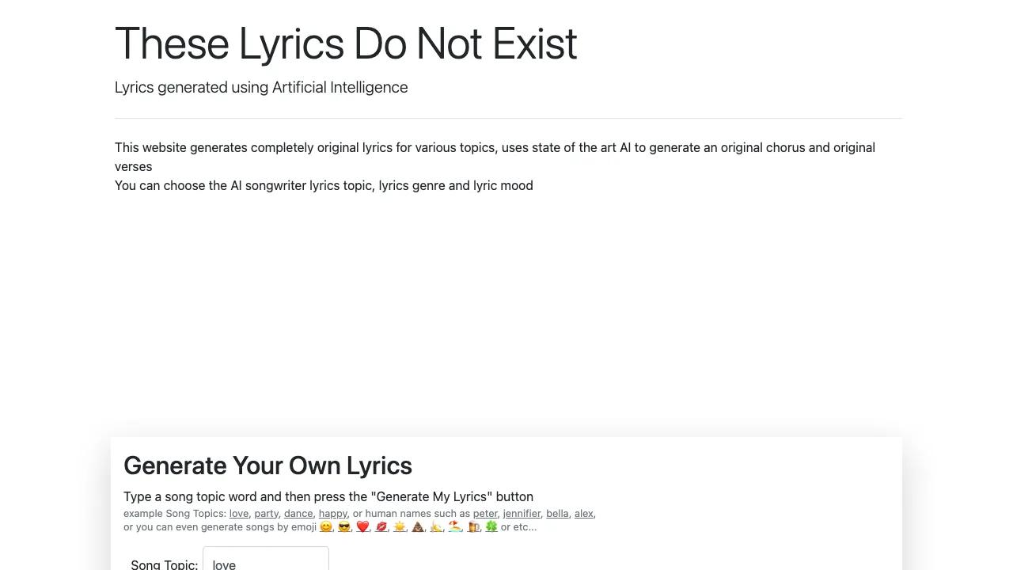This screenshot has height=570, width=1013.
Task: Select the 'party' example topic link
Action: (266, 513)
